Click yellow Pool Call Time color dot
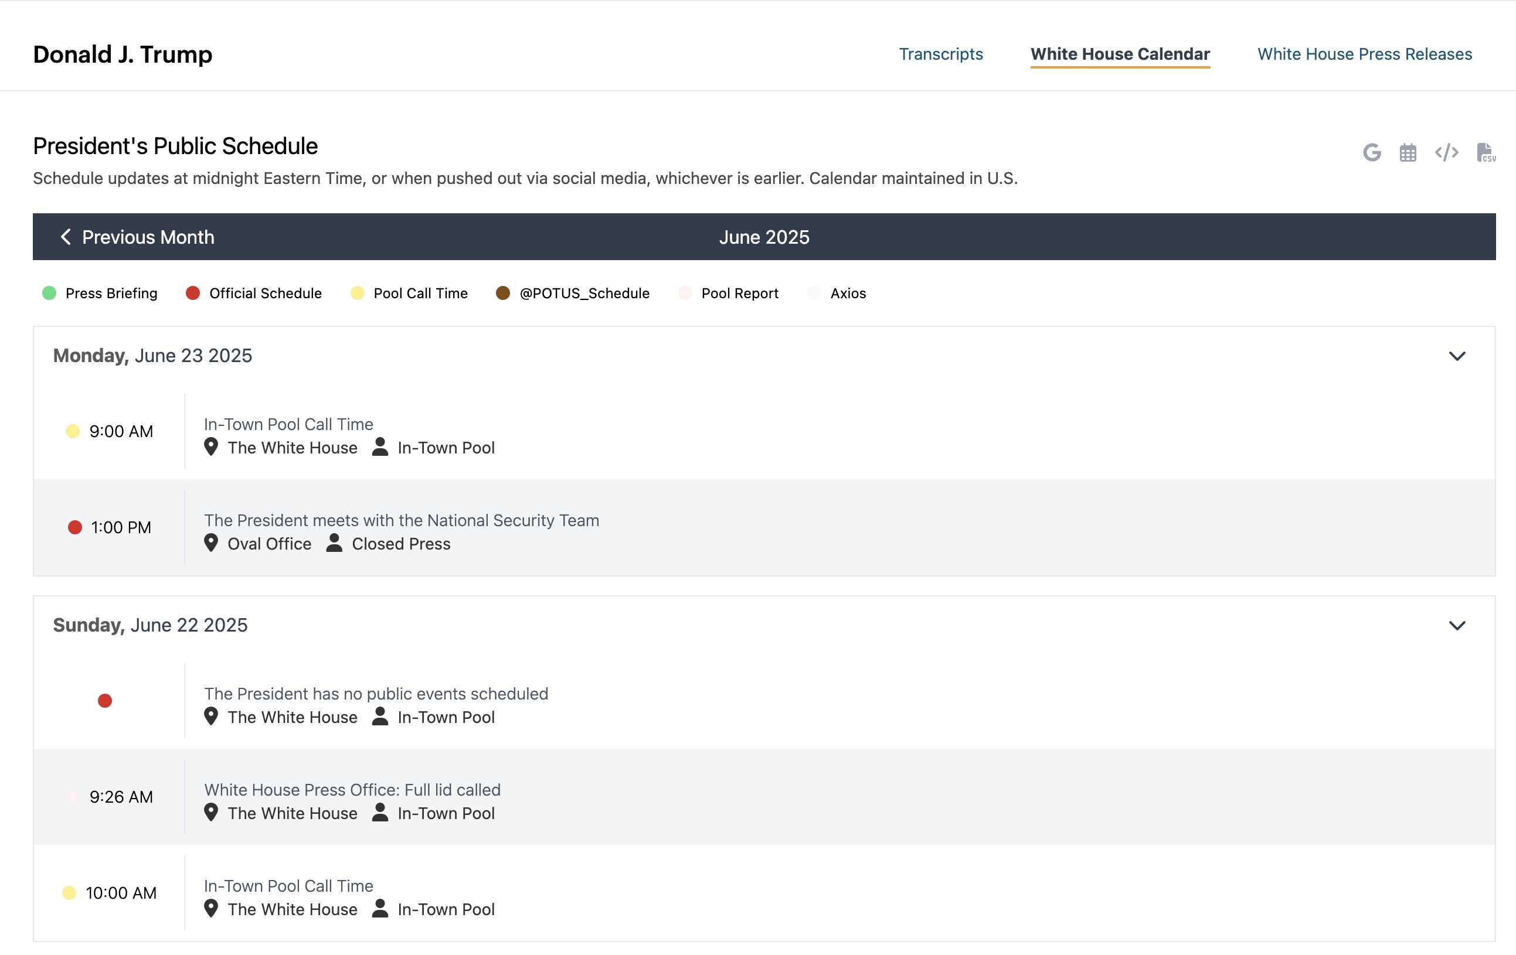The width and height of the screenshot is (1516, 955). coord(357,293)
